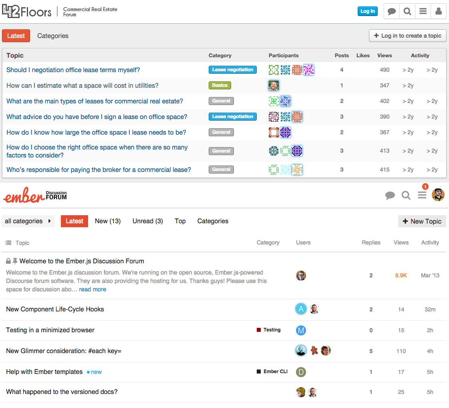Switch to Unread (3) tab
449x408 pixels.
pos(148,221)
